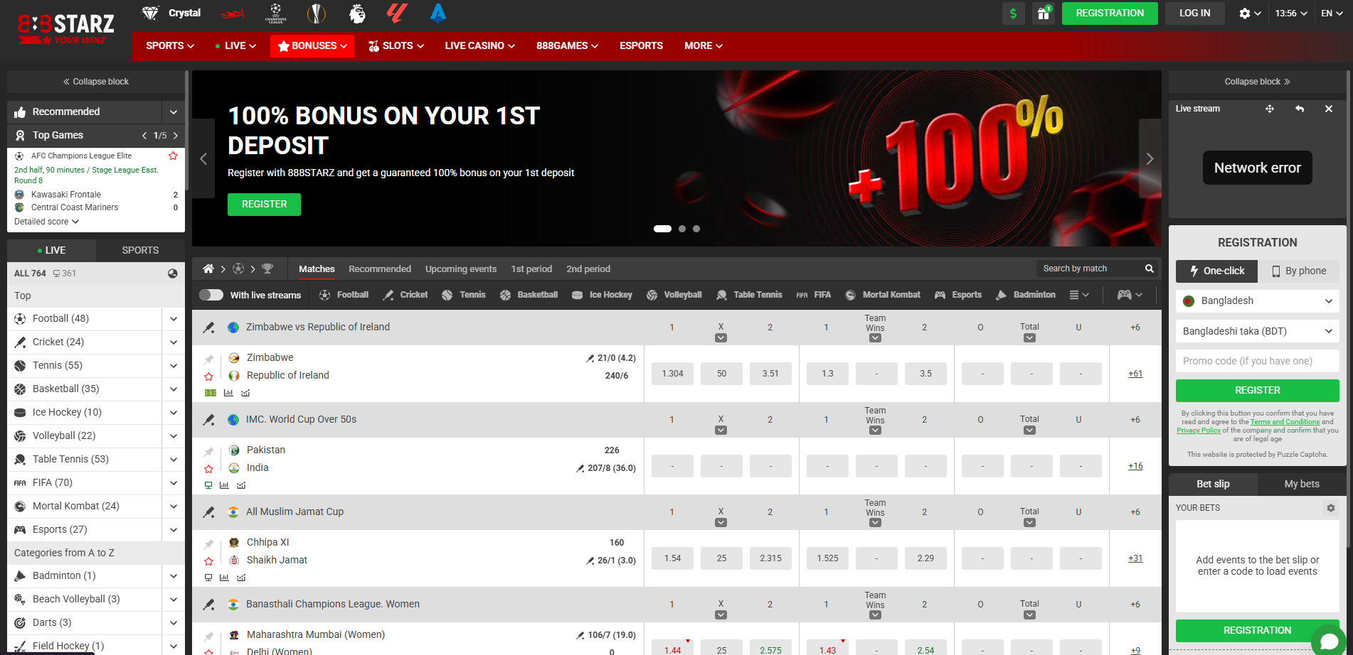Filter matches by Ice Hockey
The height and width of the screenshot is (655, 1353).
pos(602,295)
